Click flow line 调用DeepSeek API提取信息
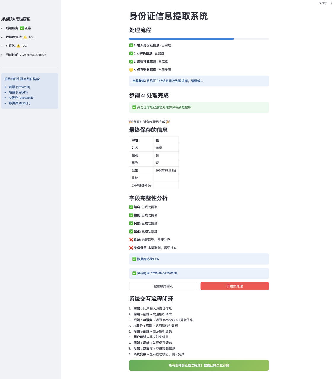Image resolution: width=335 pixels, height=379 pixels. coord(163,320)
